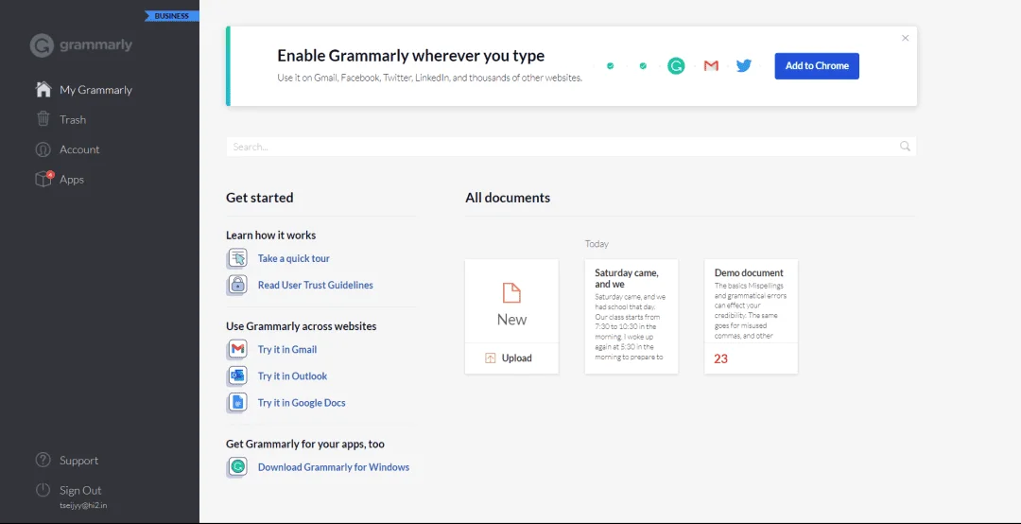Click the Twitter bird icon in banner
The image size is (1021, 524).
pyautogui.click(x=744, y=66)
